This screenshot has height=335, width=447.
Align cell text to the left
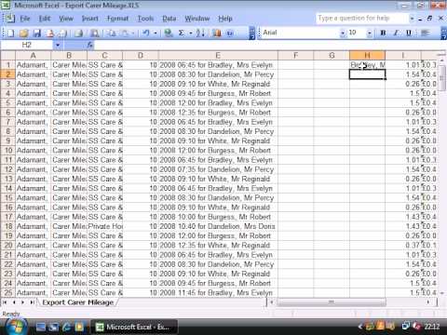425,33
